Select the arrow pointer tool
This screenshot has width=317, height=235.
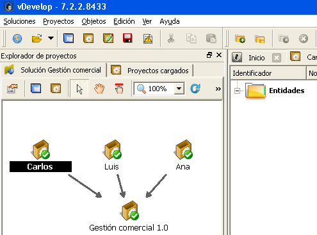79,89
